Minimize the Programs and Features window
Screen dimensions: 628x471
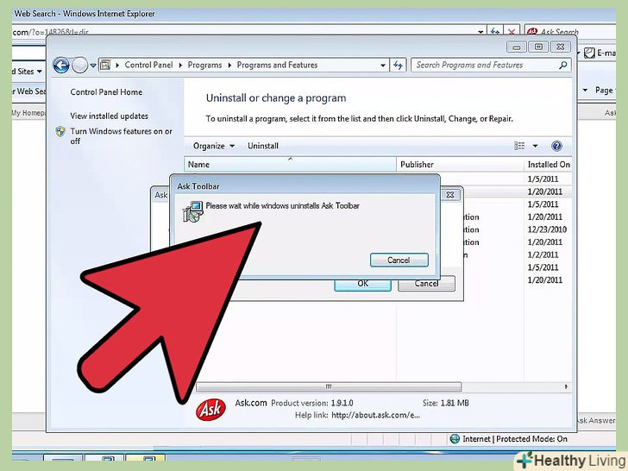click(x=516, y=47)
